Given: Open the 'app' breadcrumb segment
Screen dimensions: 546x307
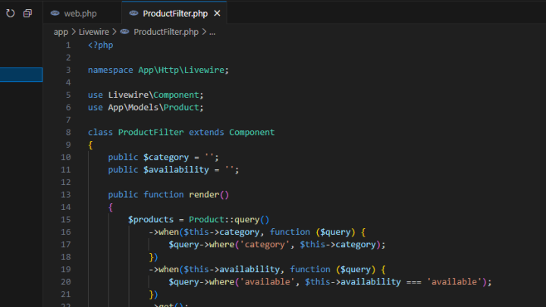Looking at the screenshot, I should pos(61,32).
